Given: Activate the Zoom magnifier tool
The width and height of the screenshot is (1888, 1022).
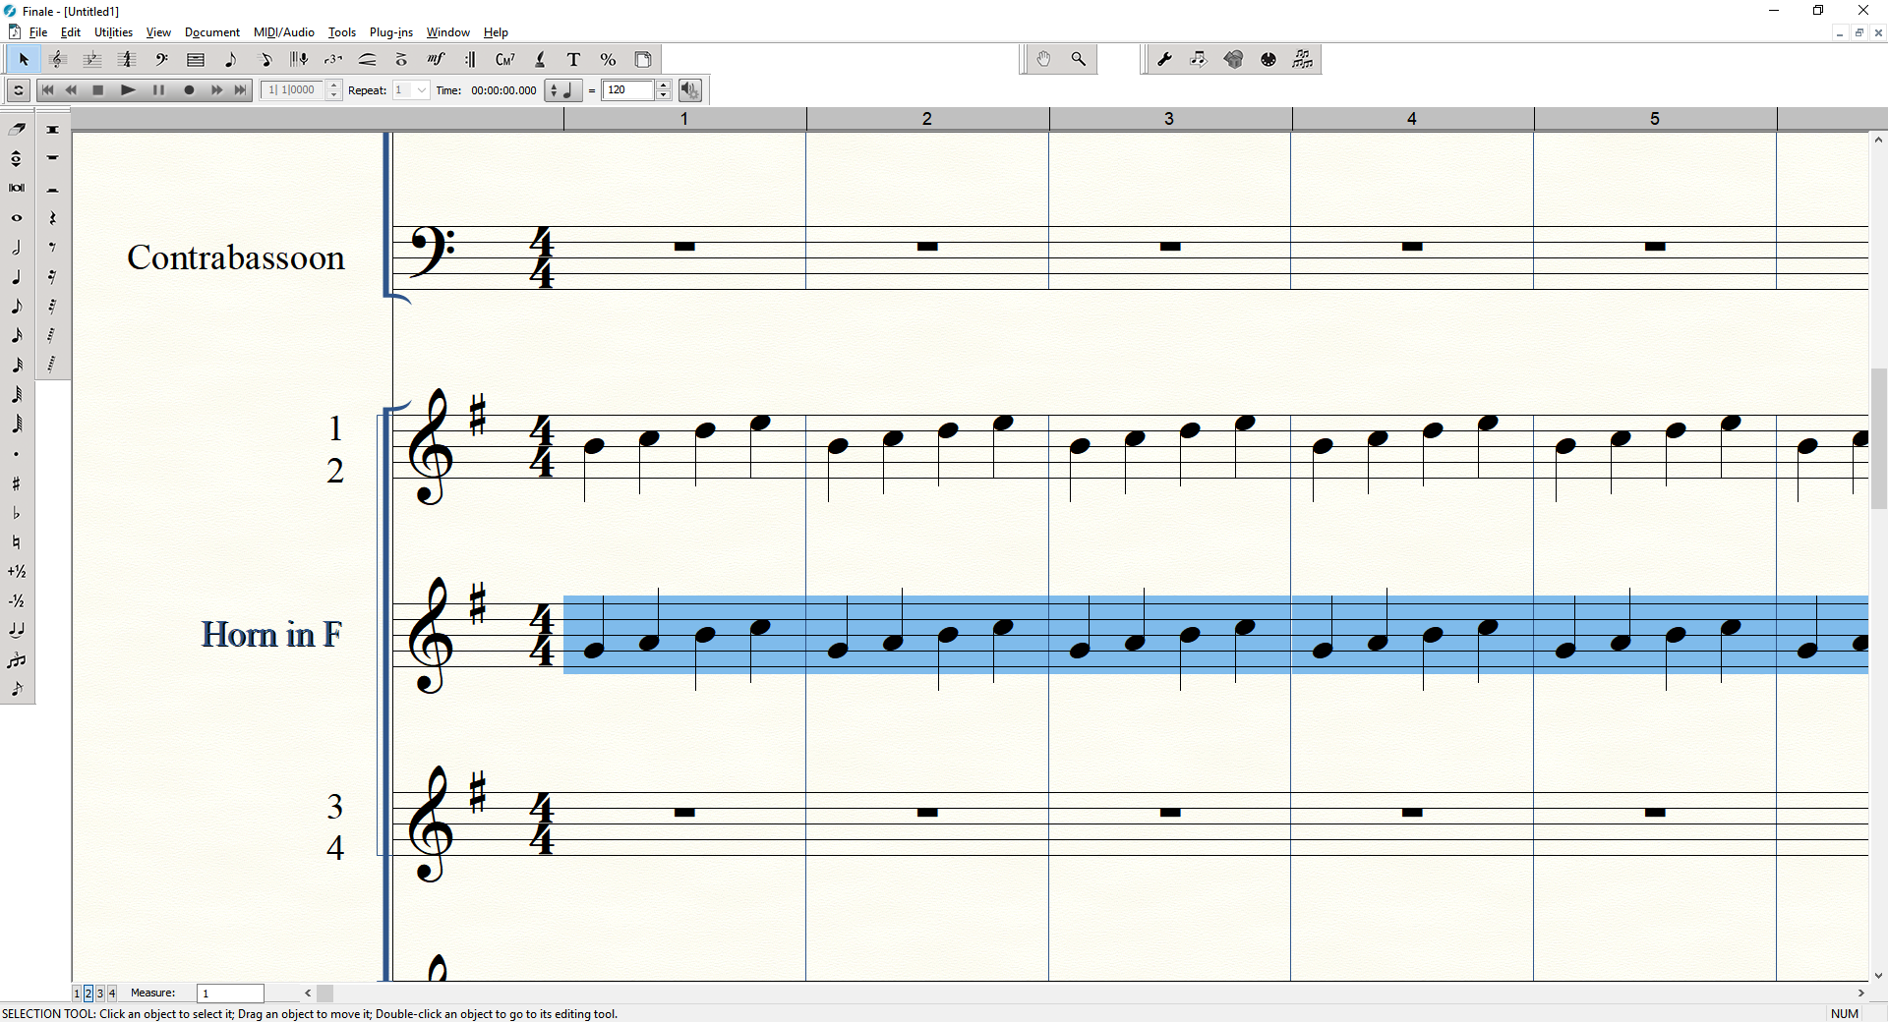Looking at the screenshot, I should (x=1079, y=60).
